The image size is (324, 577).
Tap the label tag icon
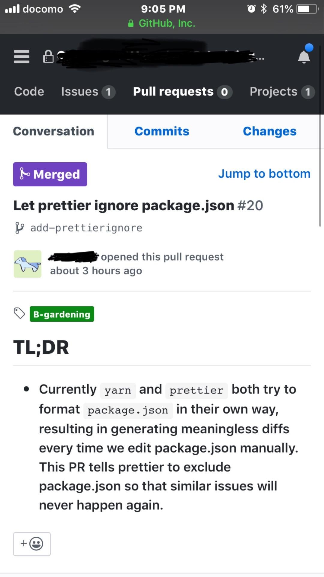click(19, 313)
